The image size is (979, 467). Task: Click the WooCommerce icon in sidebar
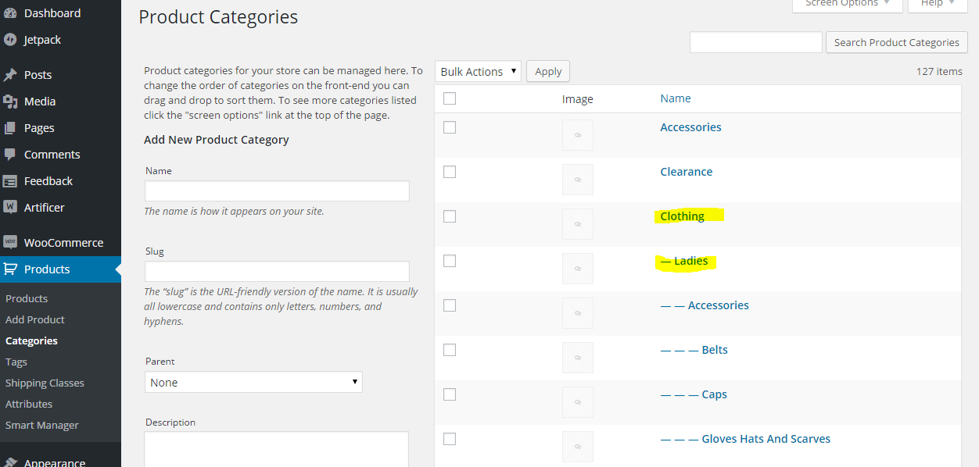[x=10, y=243]
